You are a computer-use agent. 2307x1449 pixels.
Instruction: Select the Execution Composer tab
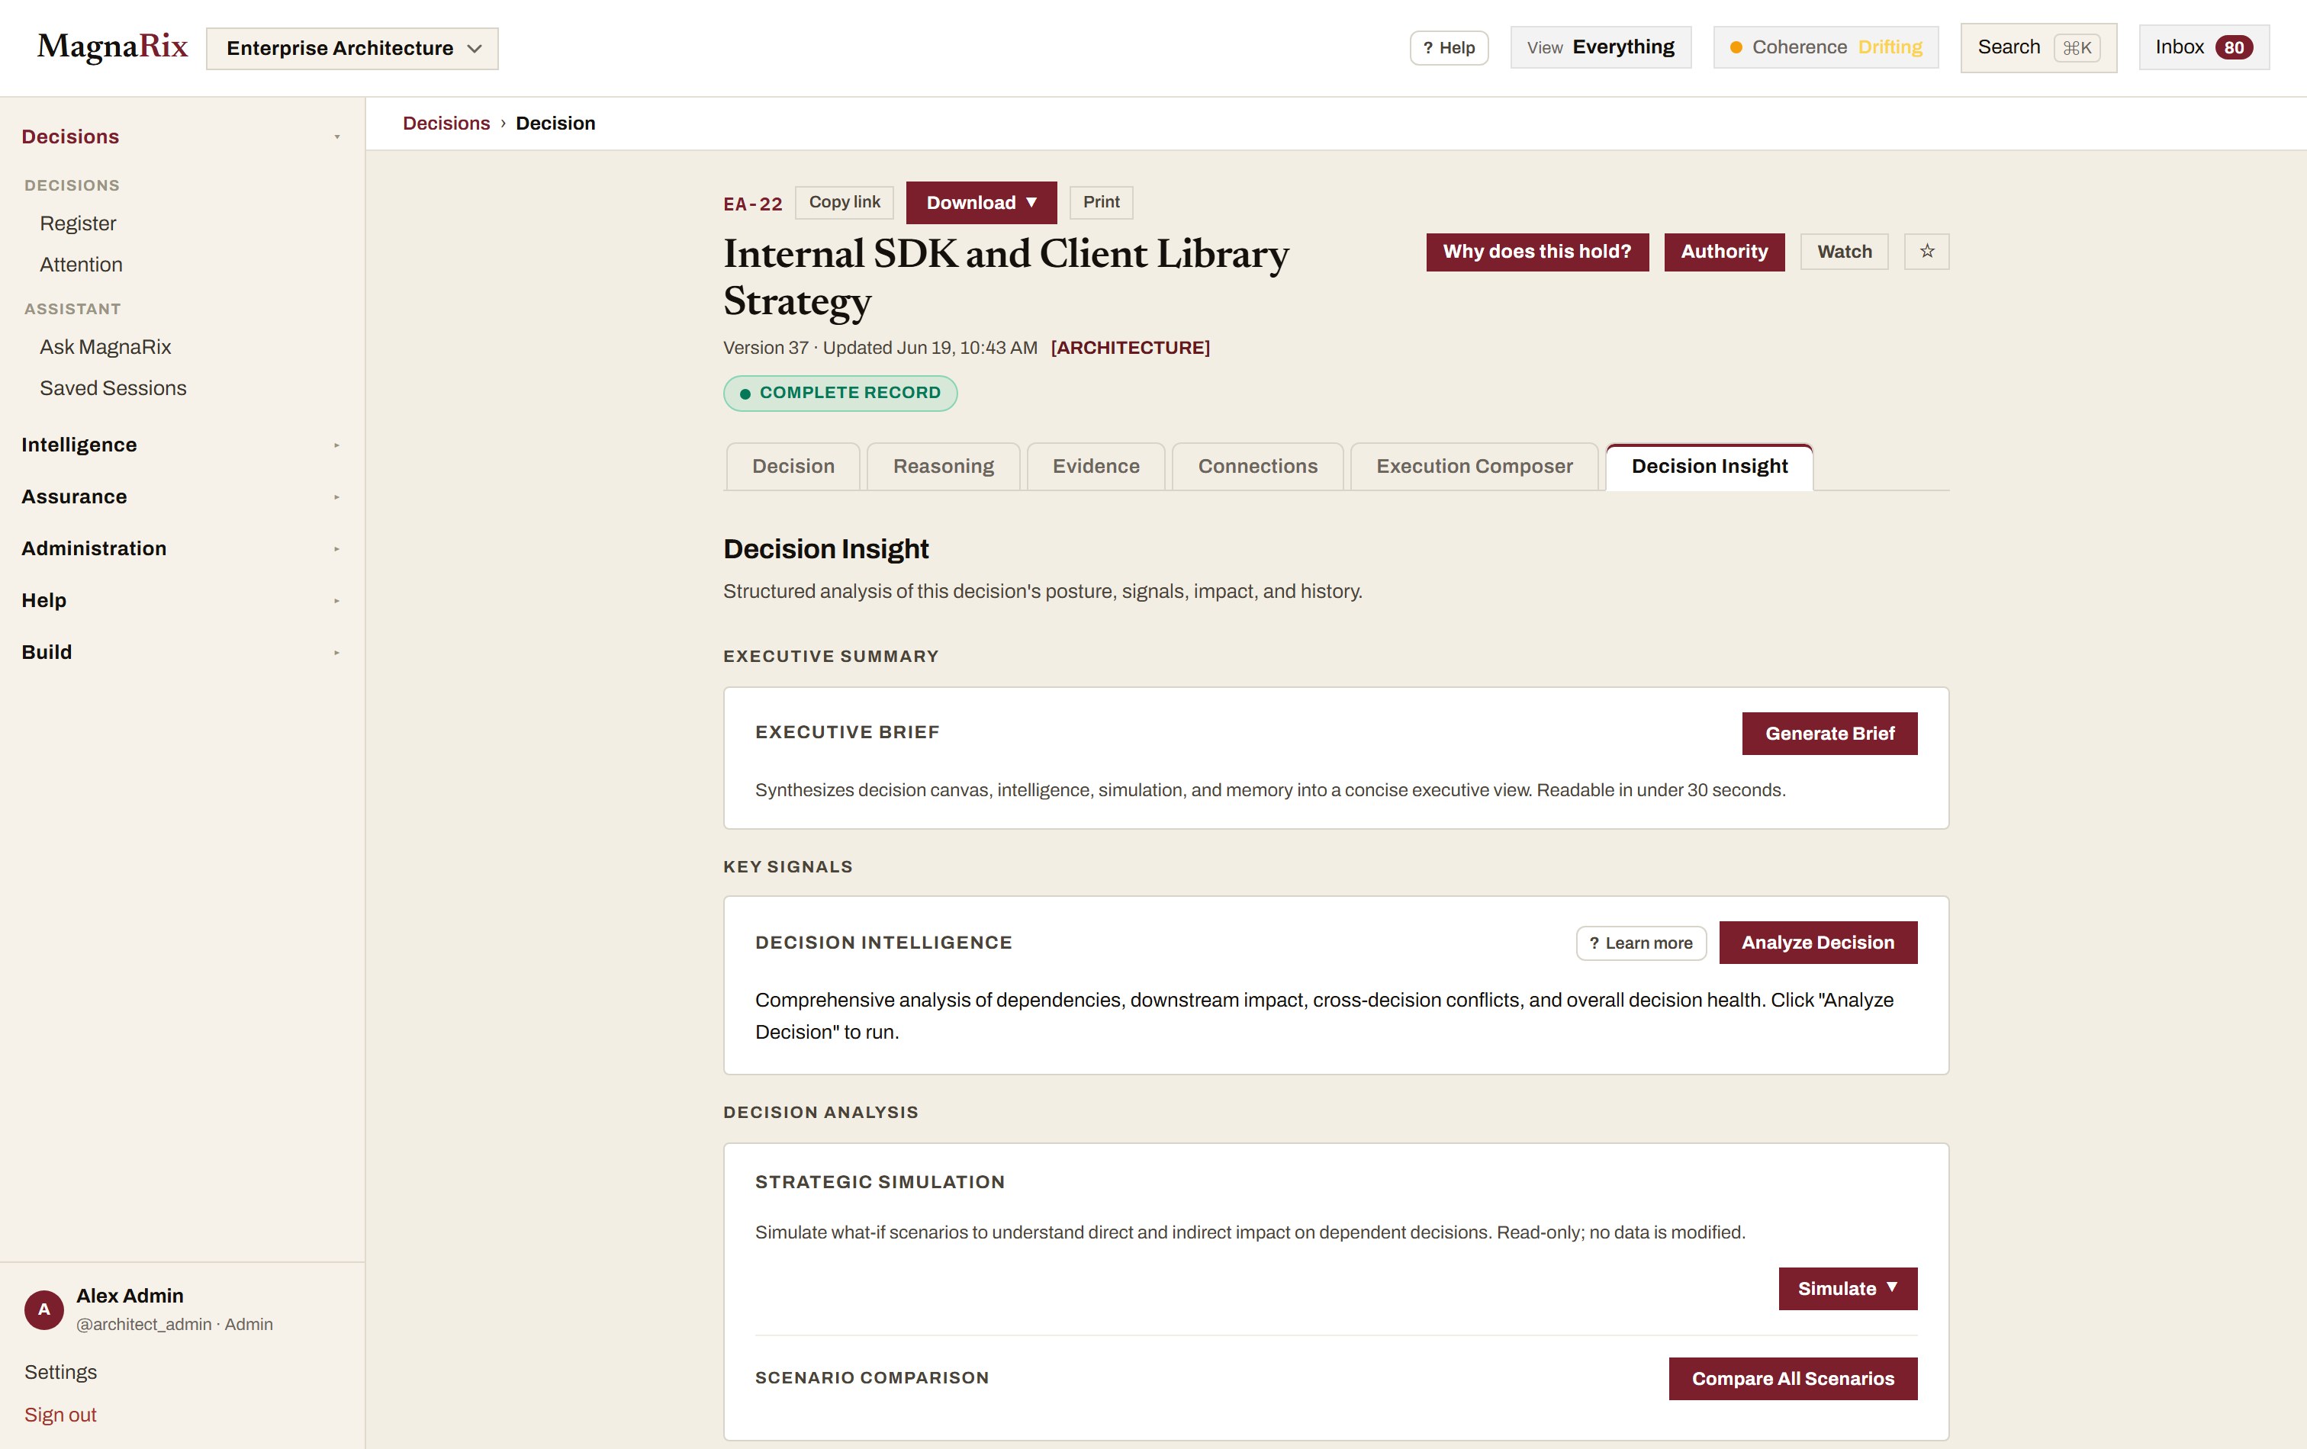pos(1473,467)
